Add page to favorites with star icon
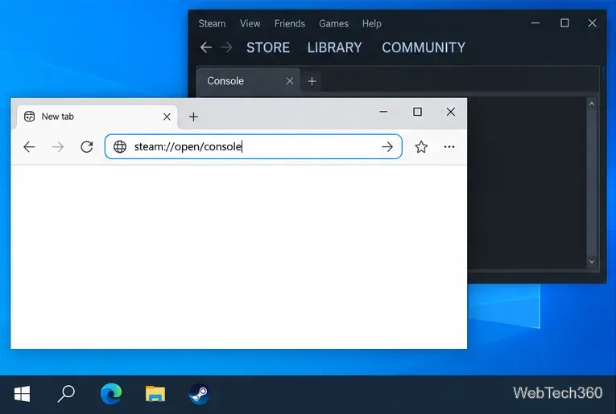The image size is (616, 414). click(421, 147)
